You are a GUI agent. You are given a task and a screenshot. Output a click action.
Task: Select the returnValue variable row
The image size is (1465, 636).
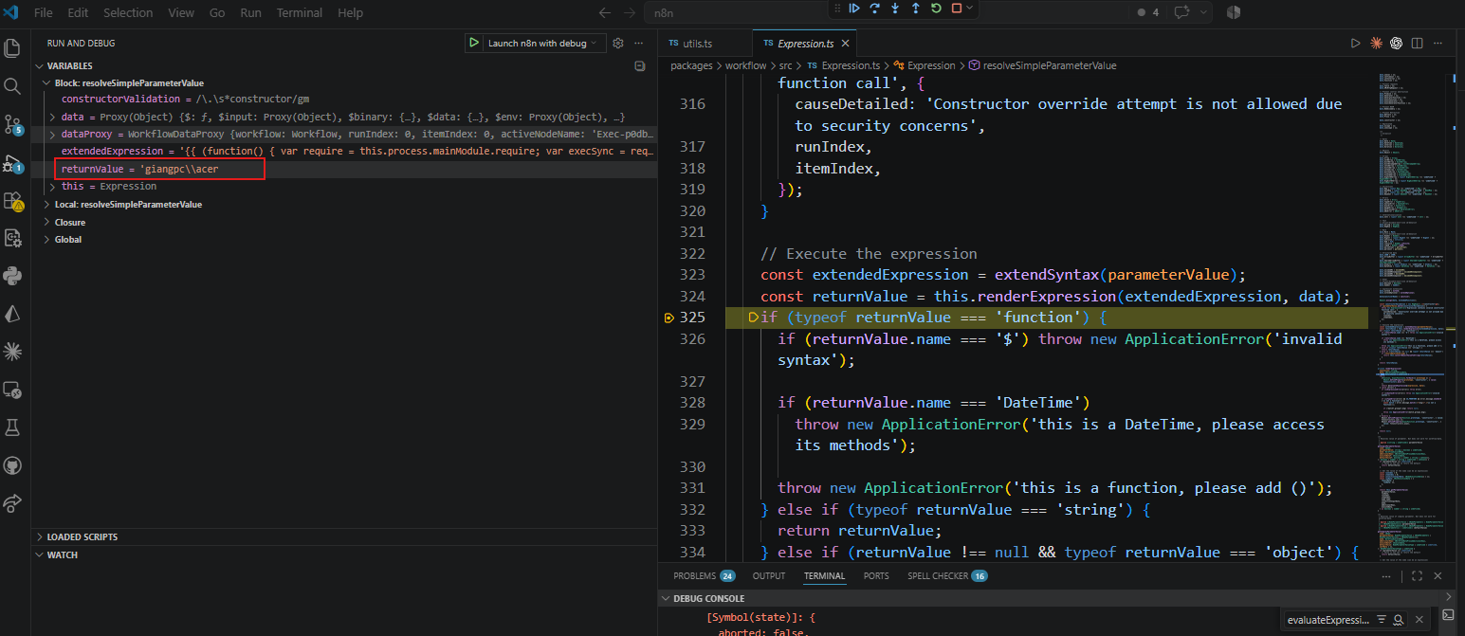[344, 169]
